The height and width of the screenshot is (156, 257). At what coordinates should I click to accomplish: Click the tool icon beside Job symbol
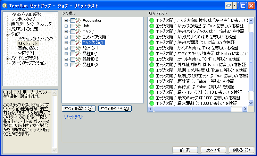(x=78, y=26)
